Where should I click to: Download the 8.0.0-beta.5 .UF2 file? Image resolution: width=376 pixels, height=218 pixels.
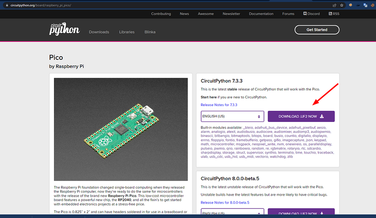click(x=301, y=212)
